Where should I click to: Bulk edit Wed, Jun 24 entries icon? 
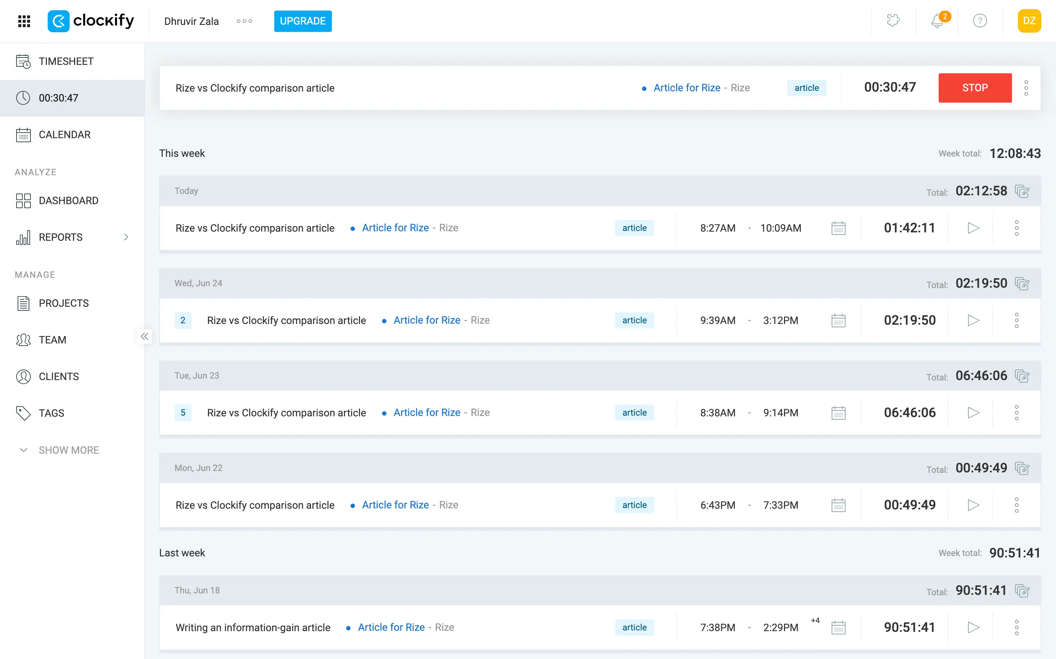1022,283
